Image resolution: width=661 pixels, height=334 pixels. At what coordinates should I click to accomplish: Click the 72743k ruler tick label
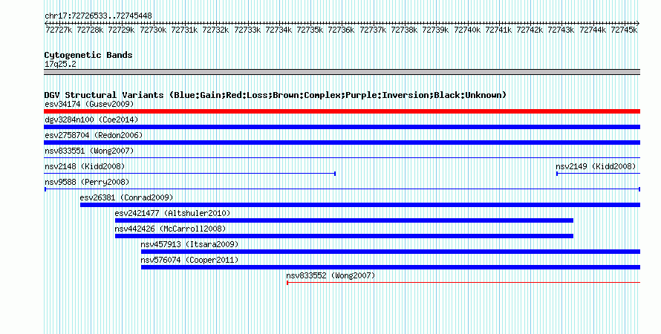click(561, 30)
